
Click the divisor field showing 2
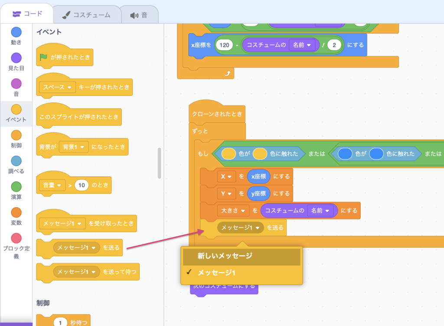[x=334, y=45]
